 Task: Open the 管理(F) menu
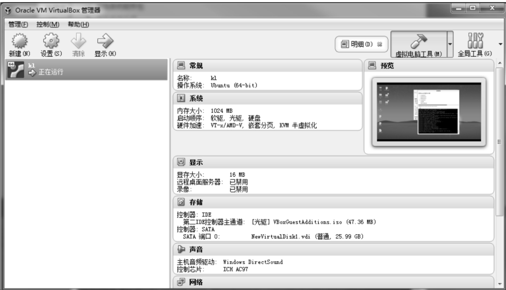click(x=18, y=24)
